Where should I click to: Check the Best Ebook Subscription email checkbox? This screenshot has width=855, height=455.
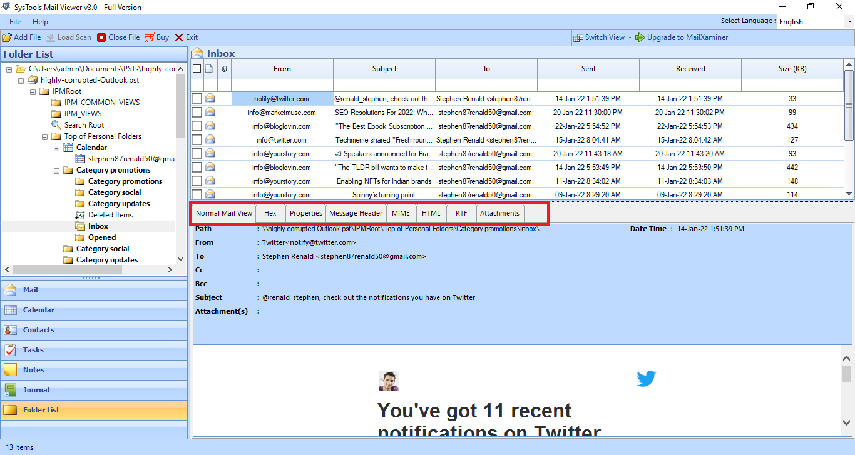point(197,126)
